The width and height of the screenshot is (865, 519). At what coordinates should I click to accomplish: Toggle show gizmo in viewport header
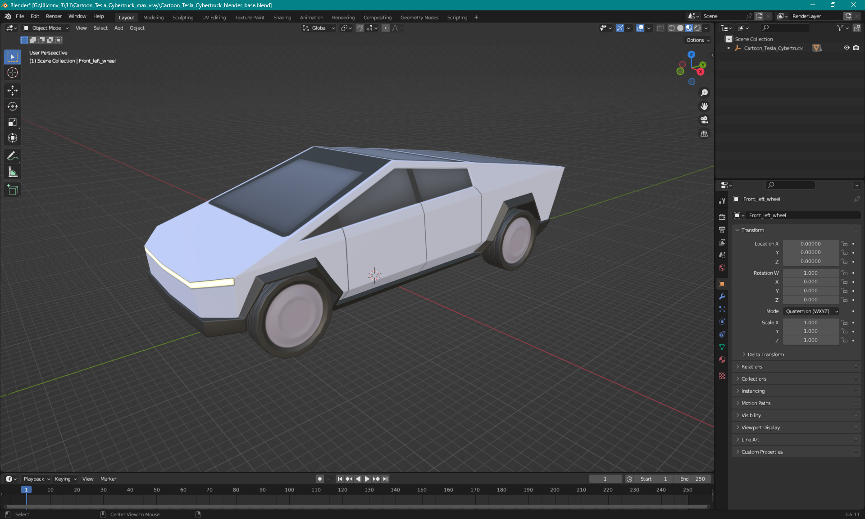coord(620,28)
